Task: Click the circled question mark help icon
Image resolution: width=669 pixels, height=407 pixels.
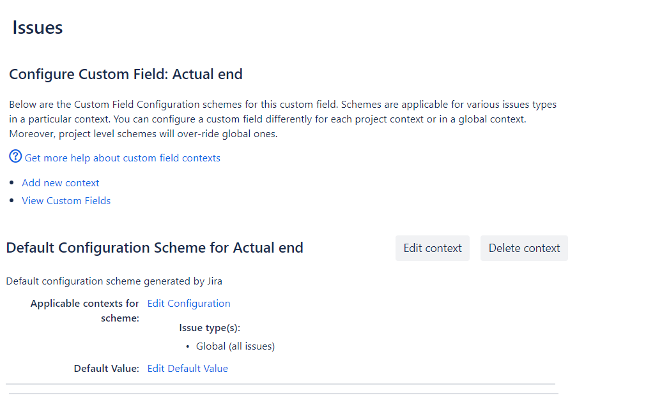Action: click(15, 156)
